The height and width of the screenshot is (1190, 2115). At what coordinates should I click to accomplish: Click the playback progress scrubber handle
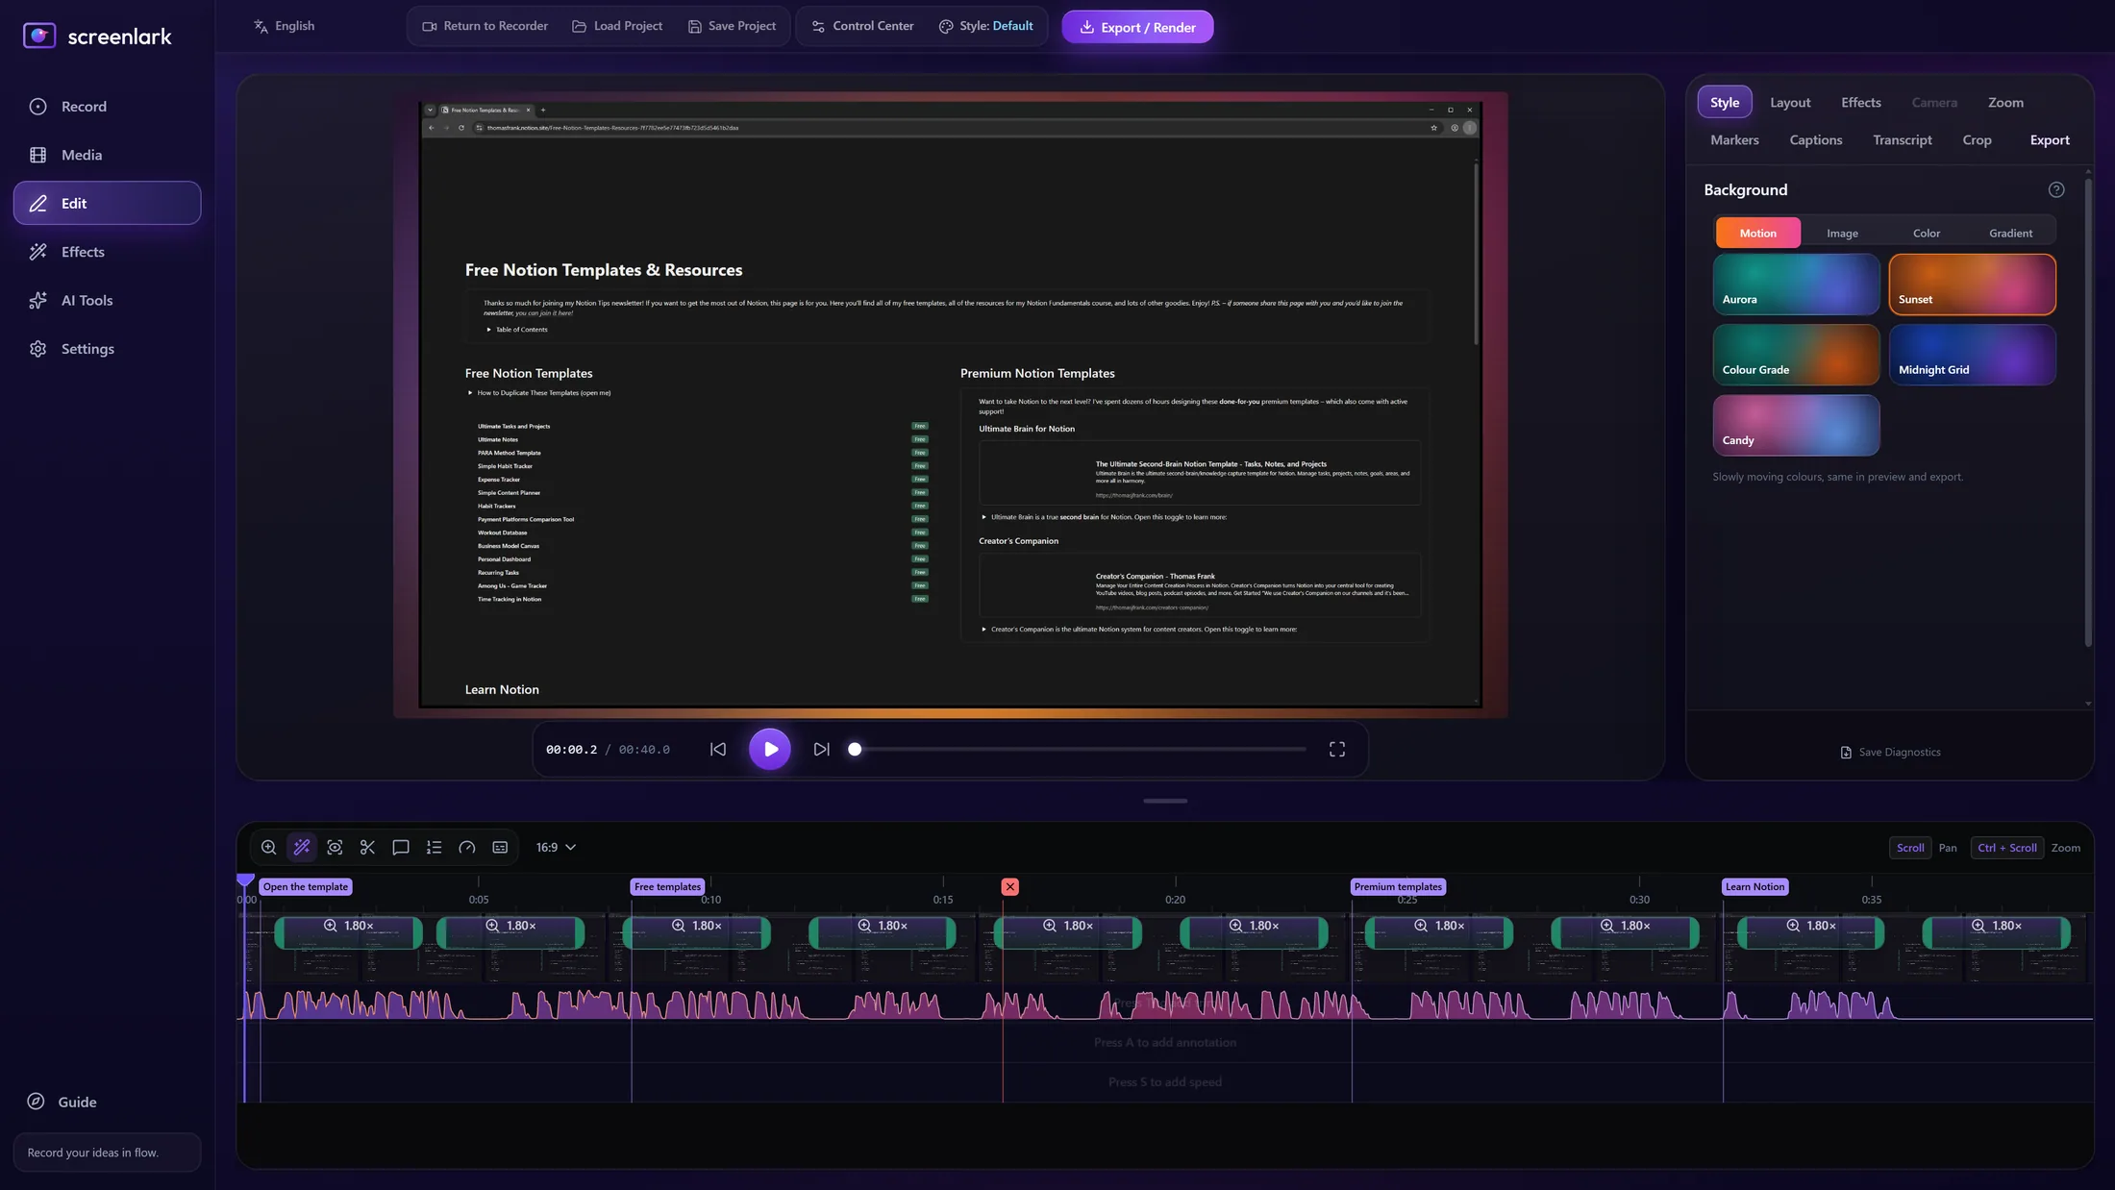[855, 750]
